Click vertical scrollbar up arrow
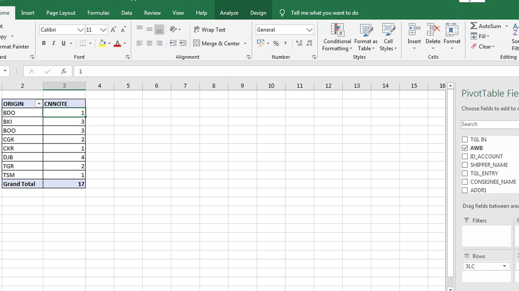 450,86
